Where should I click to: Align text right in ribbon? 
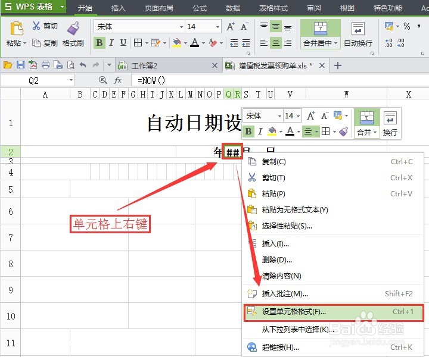(x=288, y=43)
